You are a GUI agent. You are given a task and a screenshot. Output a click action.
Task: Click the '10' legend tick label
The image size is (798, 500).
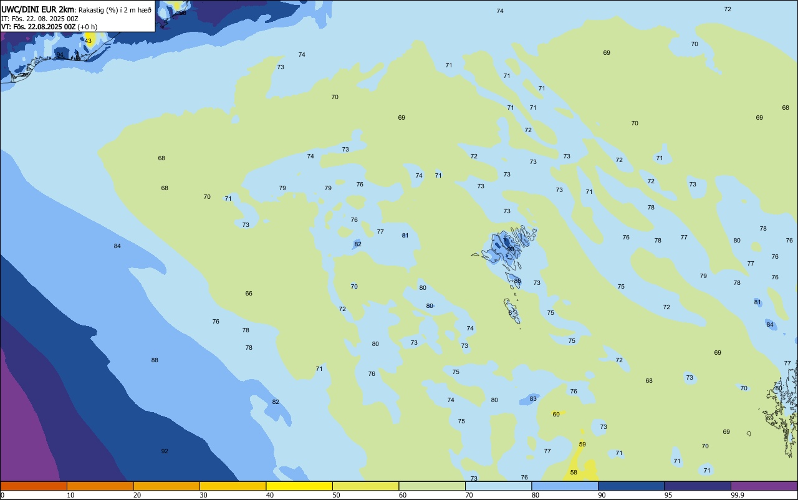pos(71,495)
